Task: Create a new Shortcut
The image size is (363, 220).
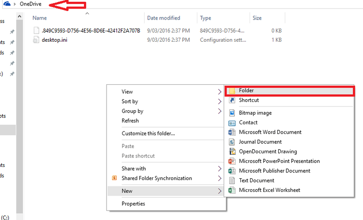Action: (289, 100)
